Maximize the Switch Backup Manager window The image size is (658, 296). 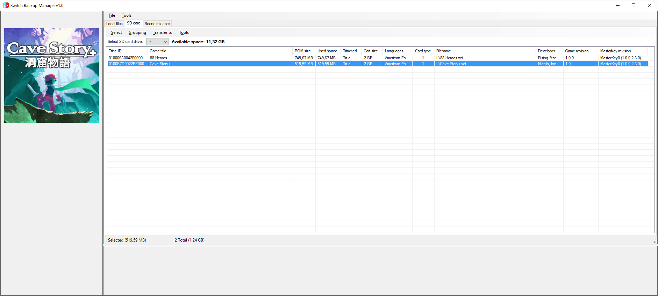click(633, 5)
